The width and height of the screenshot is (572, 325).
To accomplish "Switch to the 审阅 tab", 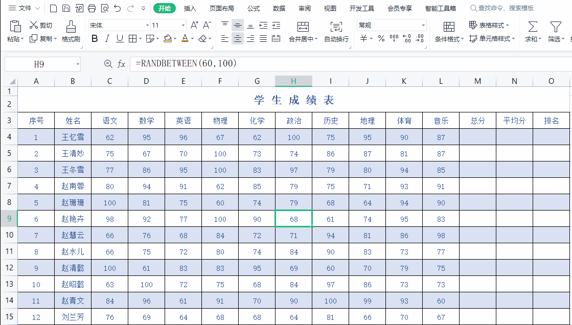I will (x=305, y=8).
